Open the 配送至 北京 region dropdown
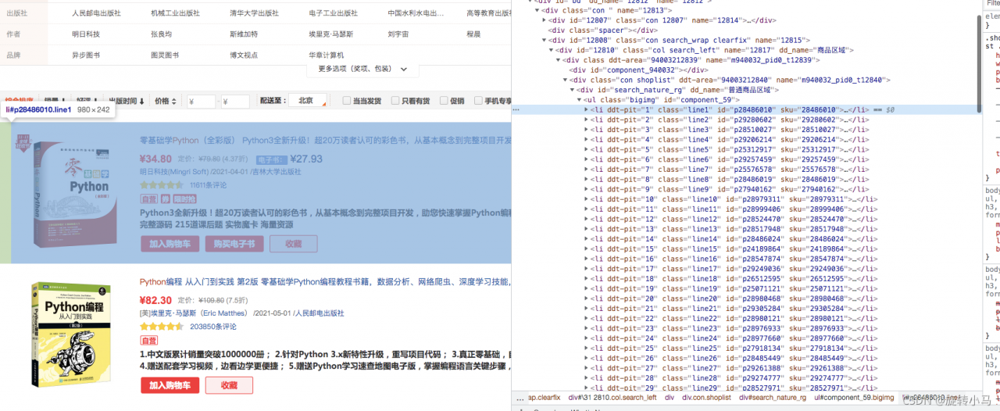Screen dimensions: 1000x411 pos(307,101)
